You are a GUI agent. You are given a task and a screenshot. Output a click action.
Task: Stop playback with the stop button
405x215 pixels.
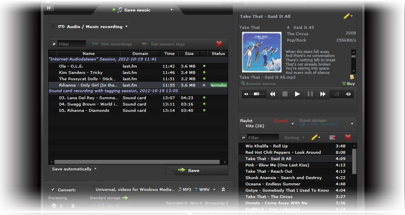(x=285, y=94)
